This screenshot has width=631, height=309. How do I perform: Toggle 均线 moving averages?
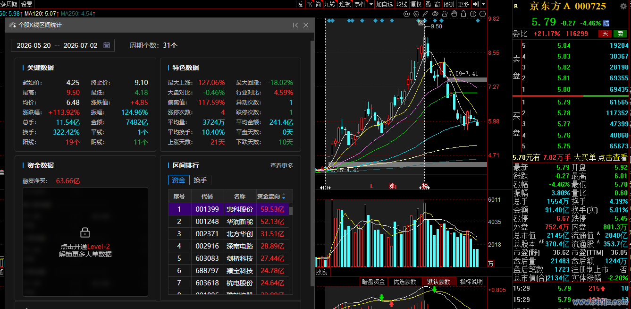401,4
